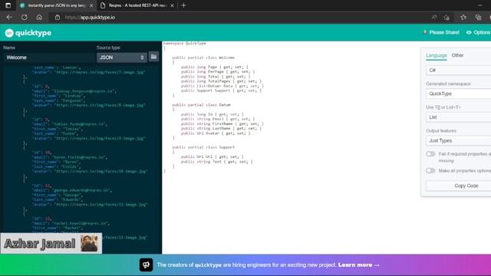Viewport: 491px width, 276px height.
Task: Close the quicktype JSON parser tab
Action: click(x=91, y=5)
